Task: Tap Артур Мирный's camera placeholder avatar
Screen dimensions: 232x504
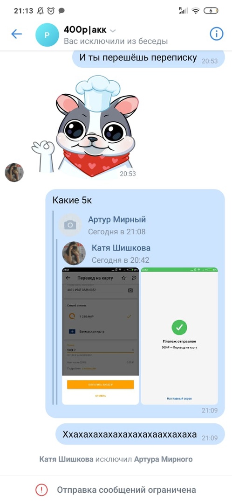Action: [70, 225]
